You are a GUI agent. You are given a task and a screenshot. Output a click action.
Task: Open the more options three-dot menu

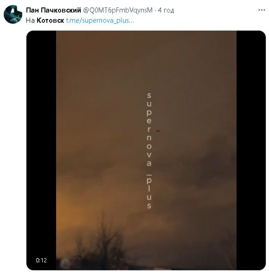[262, 10]
